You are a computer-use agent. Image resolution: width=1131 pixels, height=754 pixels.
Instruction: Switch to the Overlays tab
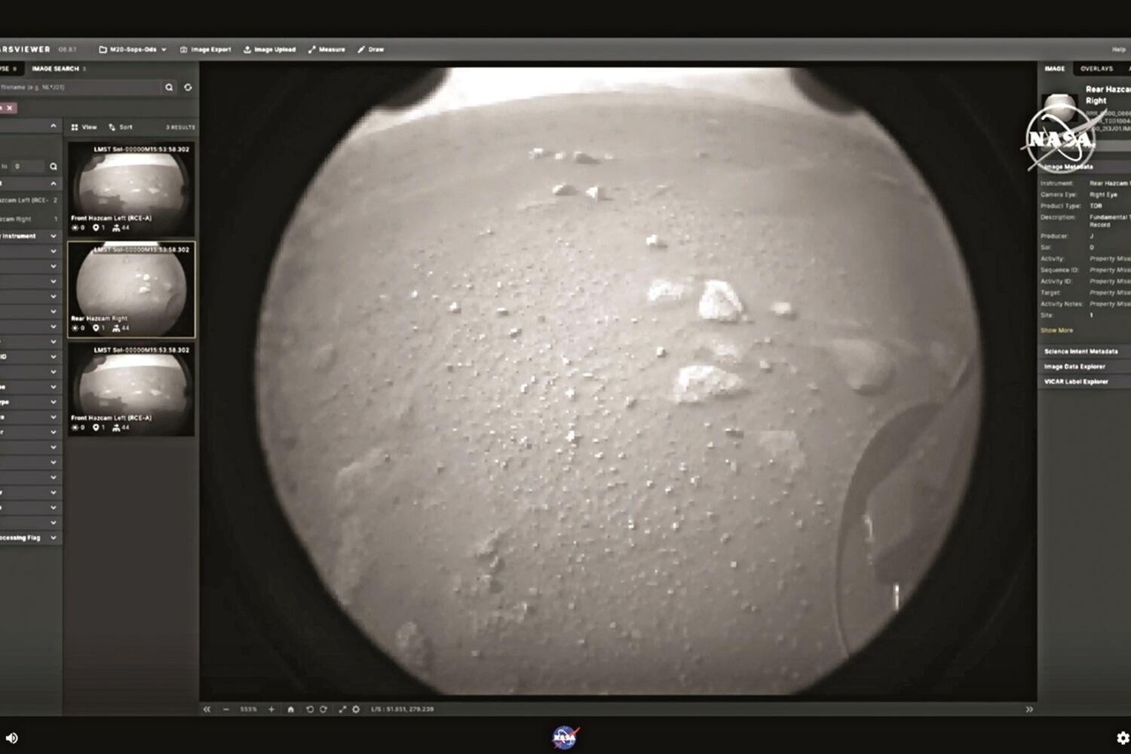(x=1096, y=69)
